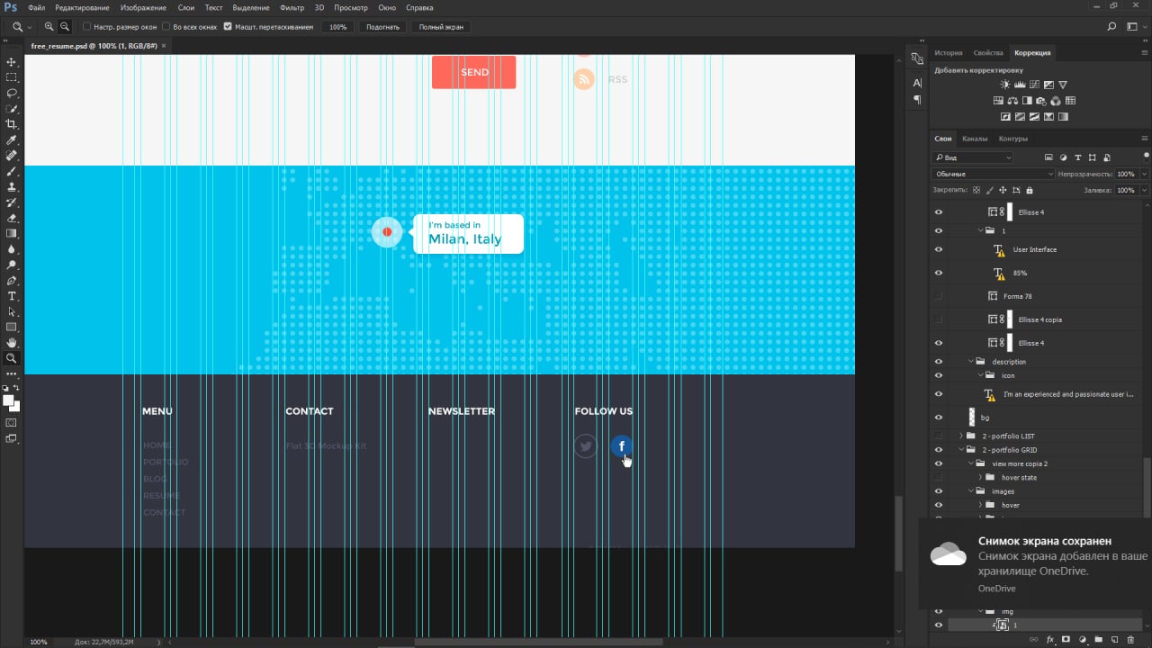
Task: Collapse the '2 - portfolio GRID' group
Action: point(960,449)
